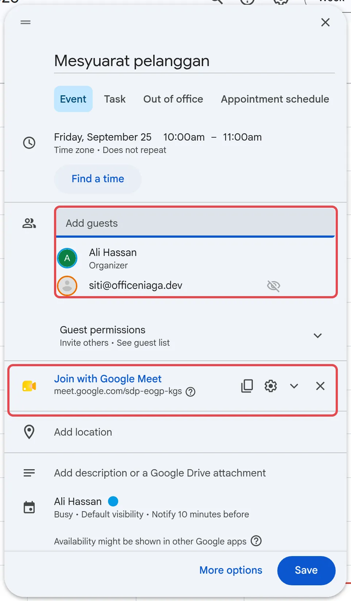Open help icon beside the Meet link
This screenshot has height=601, width=351.
point(190,392)
